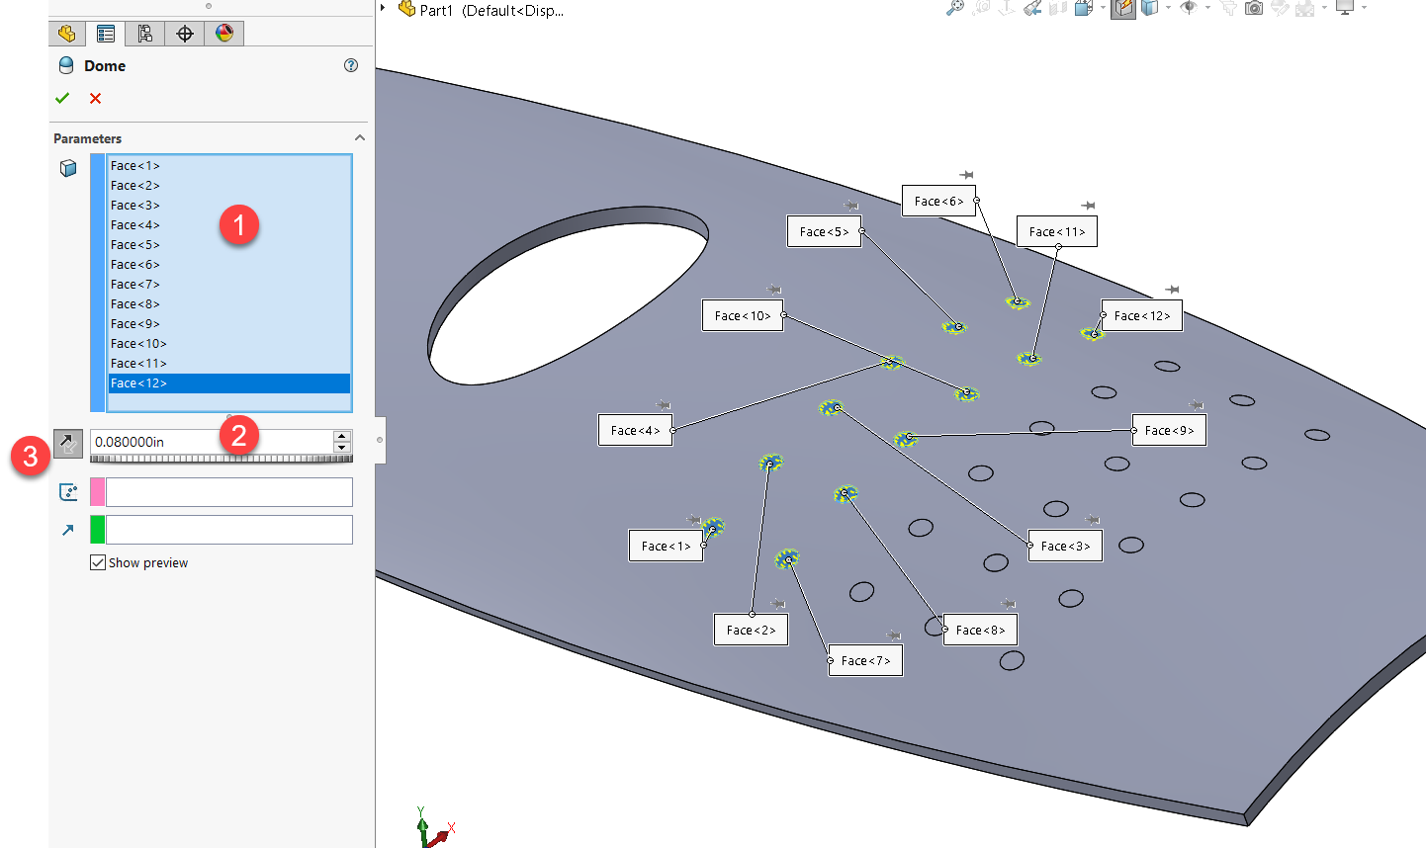
Task: Reverse the dome direction arrow icon
Action: pyautogui.click(x=67, y=443)
